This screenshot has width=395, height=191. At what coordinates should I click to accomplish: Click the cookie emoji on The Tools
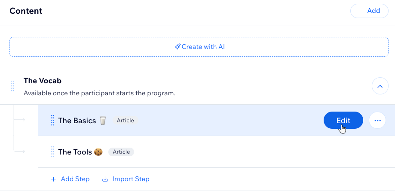[x=98, y=152]
